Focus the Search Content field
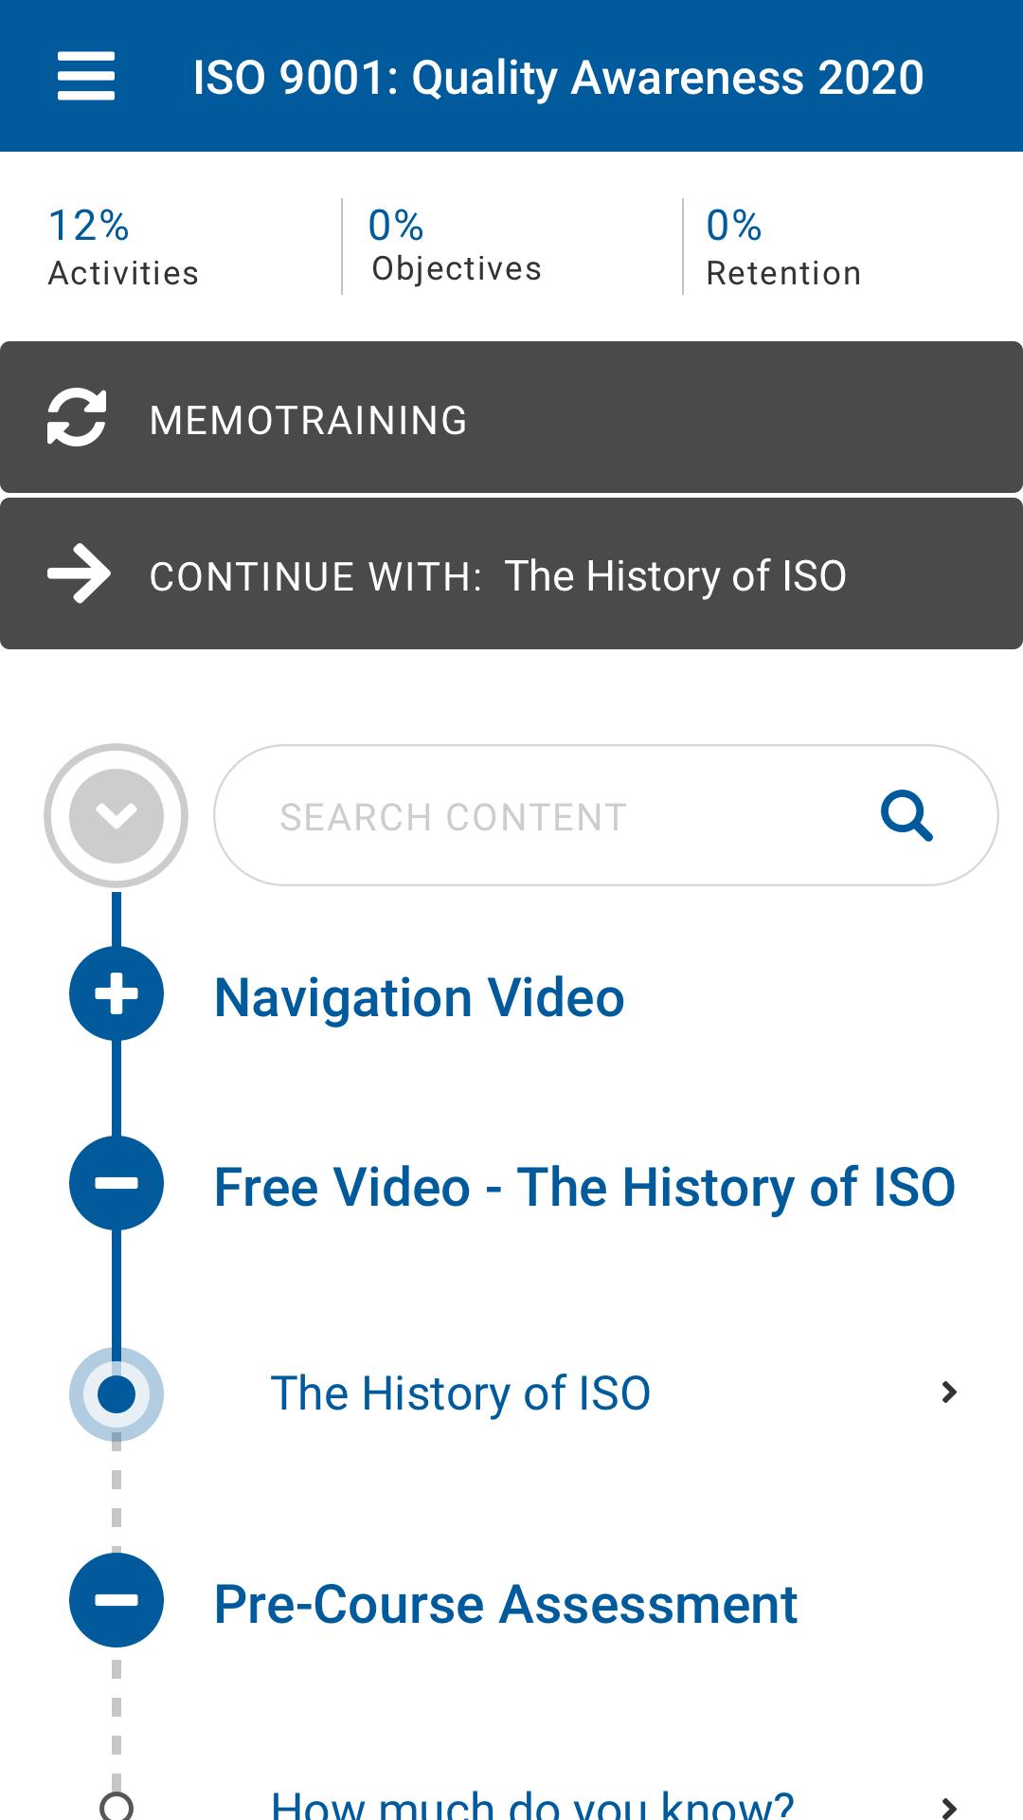Image resolution: width=1023 pixels, height=1820 pixels. 606,815
